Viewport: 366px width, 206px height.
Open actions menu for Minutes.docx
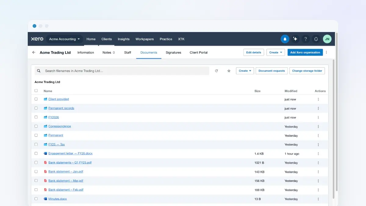pos(318,199)
